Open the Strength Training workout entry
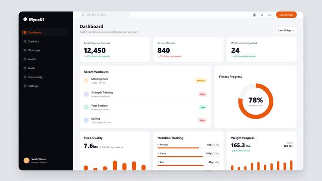Viewport: 322px width, 181px height. [x=145, y=94]
